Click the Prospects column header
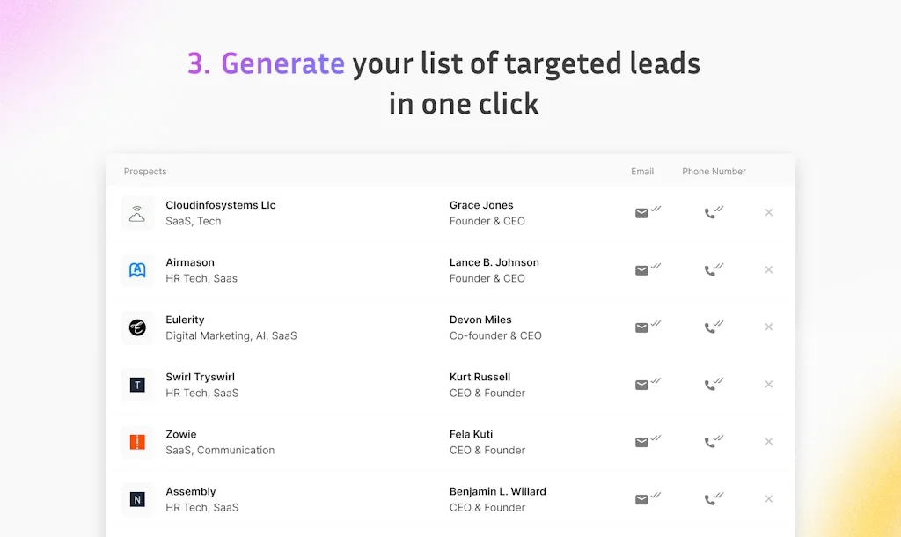The height and width of the screenshot is (537, 901). pyautogui.click(x=145, y=172)
